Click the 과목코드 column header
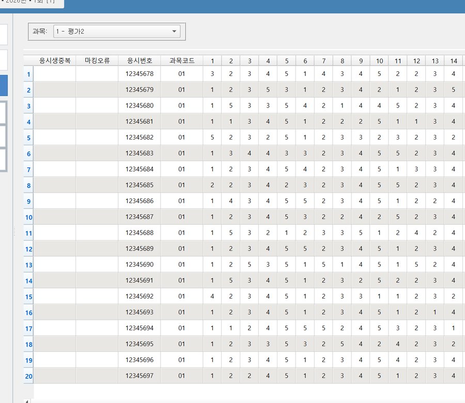 click(181, 60)
